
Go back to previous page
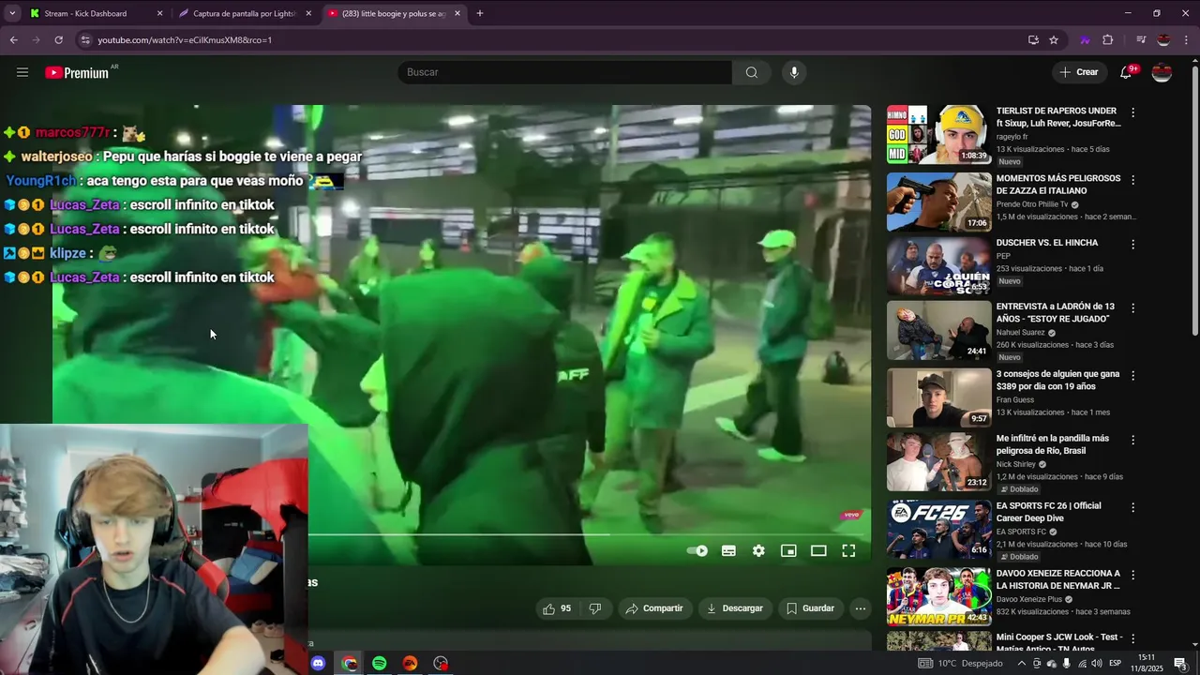tap(13, 40)
